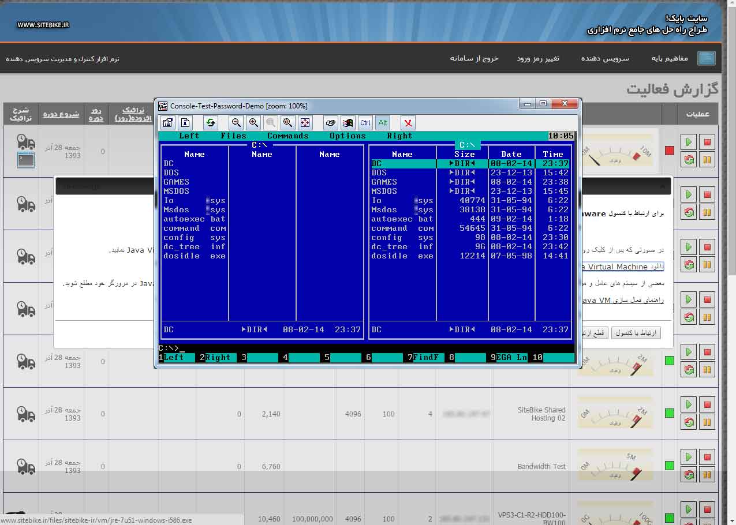Pause the Bandwidth Test server
This screenshot has width=736, height=525.
[x=707, y=475]
